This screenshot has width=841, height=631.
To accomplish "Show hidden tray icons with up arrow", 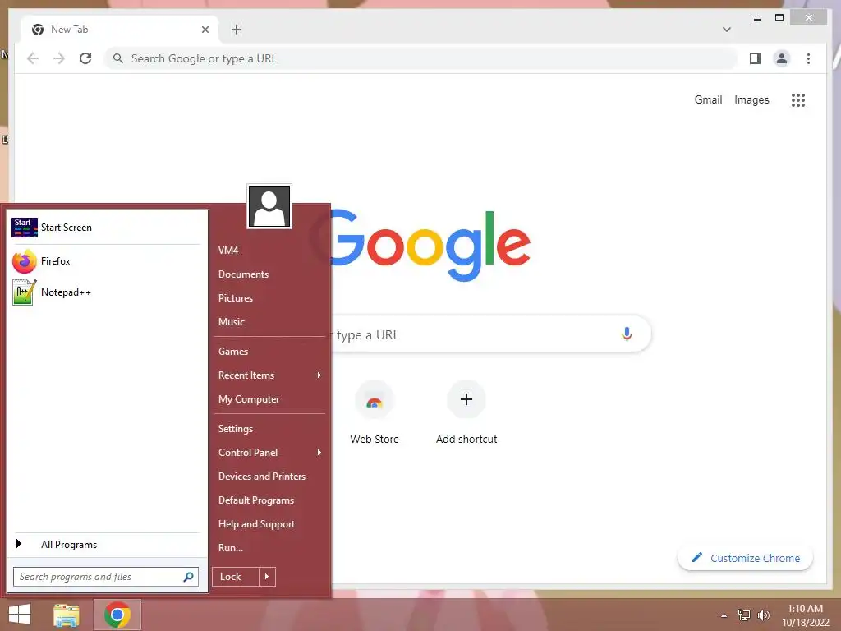I will 724,615.
